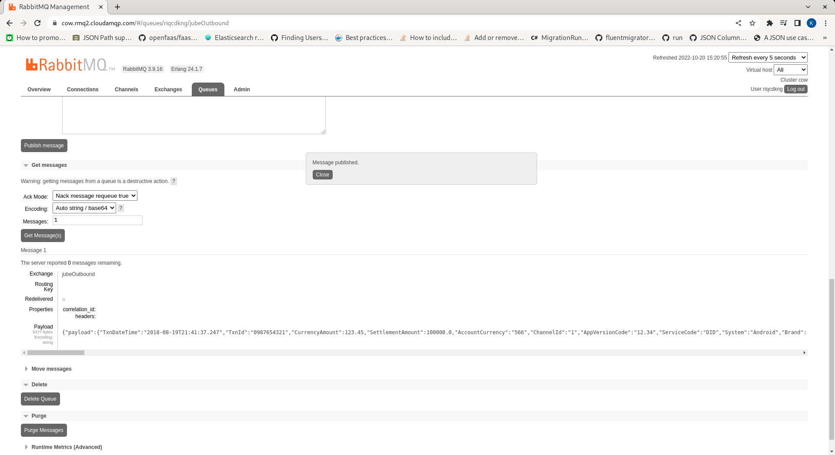Open the Chrome profile avatar K
Screen dimensions: 835x455
click(x=812, y=23)
